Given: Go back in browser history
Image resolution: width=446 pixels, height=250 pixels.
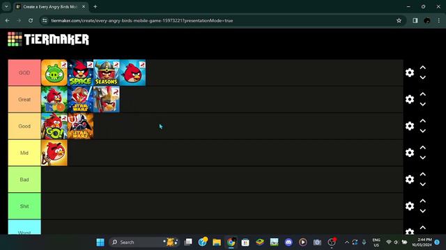Looking at the screenshot, I should click(8, 20).
